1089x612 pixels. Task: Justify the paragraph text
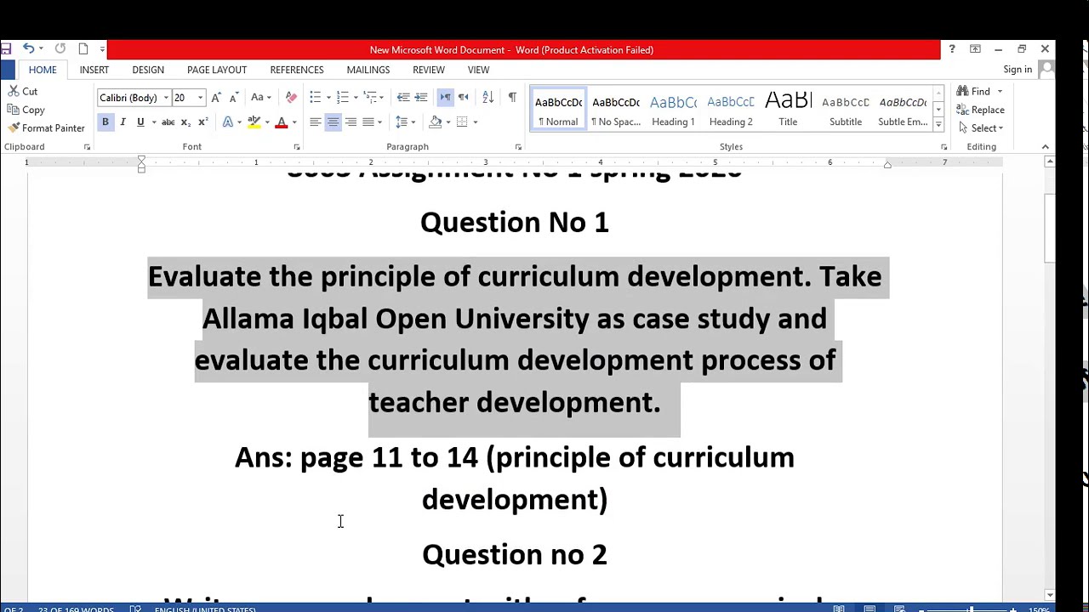[368, 122]
